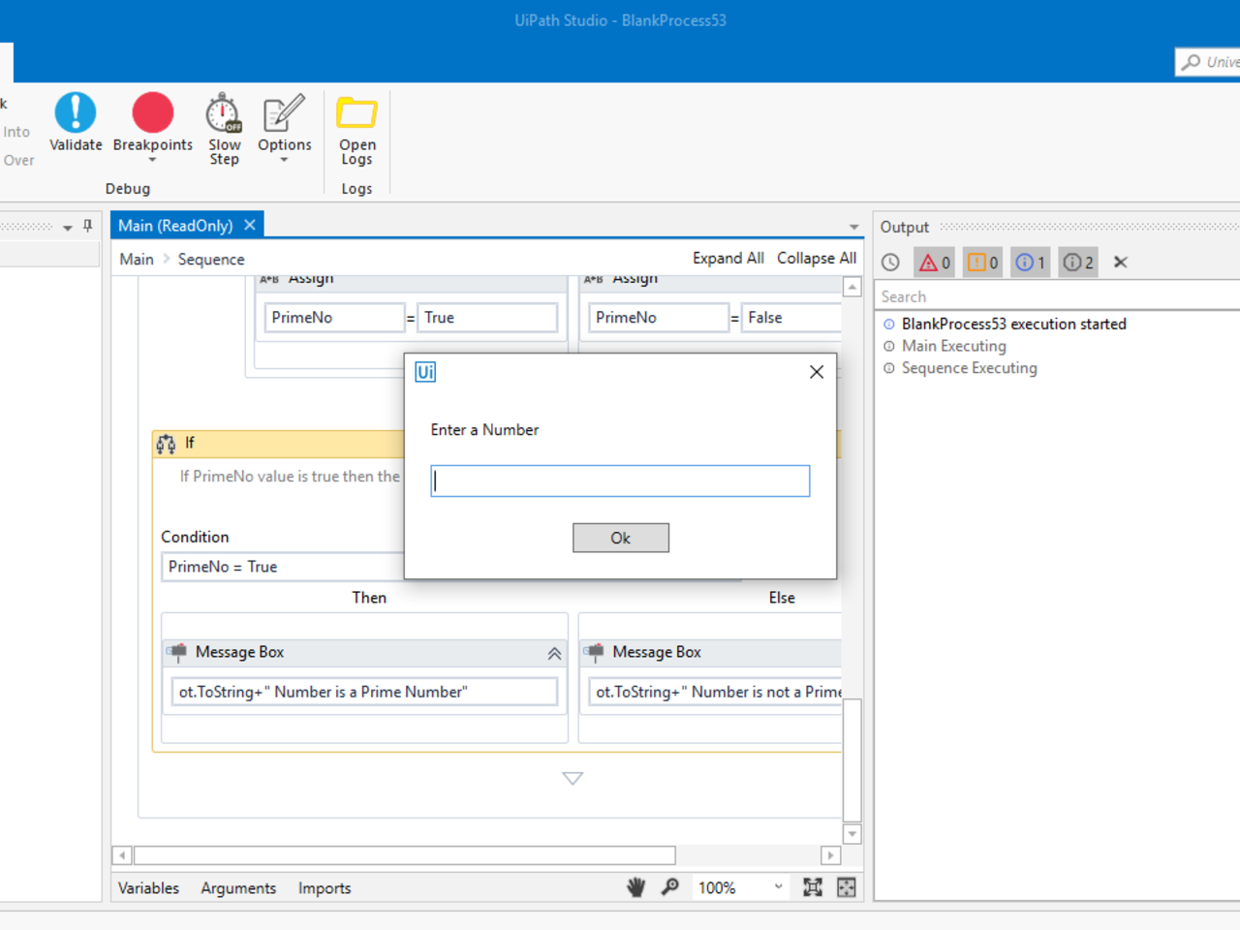Click the left Assign activity icon
The width and height of the screenshot is (1240, 930).
[269, 279]
